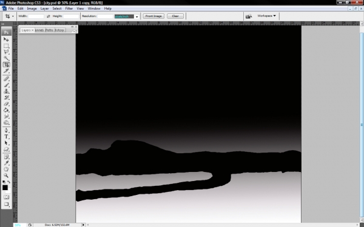Open Go to Bridge icon
Image resolution: width=364 pixels, height=227 pixels.
pyautogui.click(x=249, y=16)
